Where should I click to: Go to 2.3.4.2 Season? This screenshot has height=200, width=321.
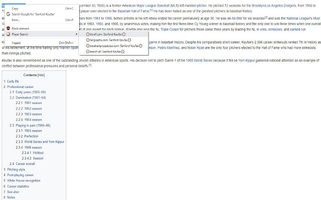coord(33,158)
